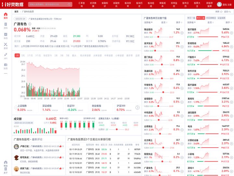
Task: Click the 登陆 注册 login link
Action: tap(227, 5)
